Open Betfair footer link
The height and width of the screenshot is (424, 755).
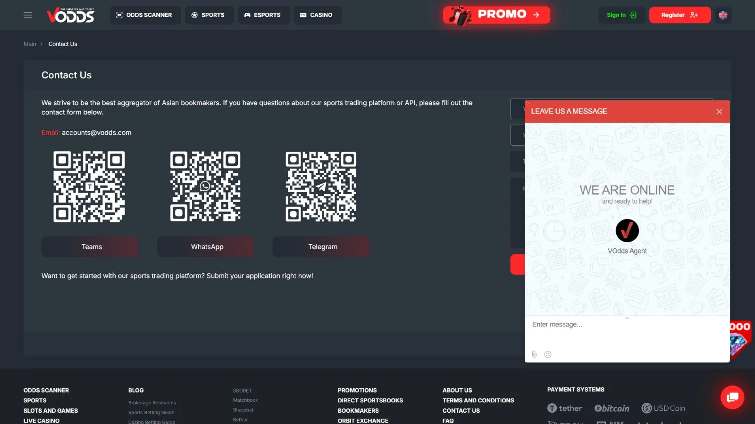[240, 419]
